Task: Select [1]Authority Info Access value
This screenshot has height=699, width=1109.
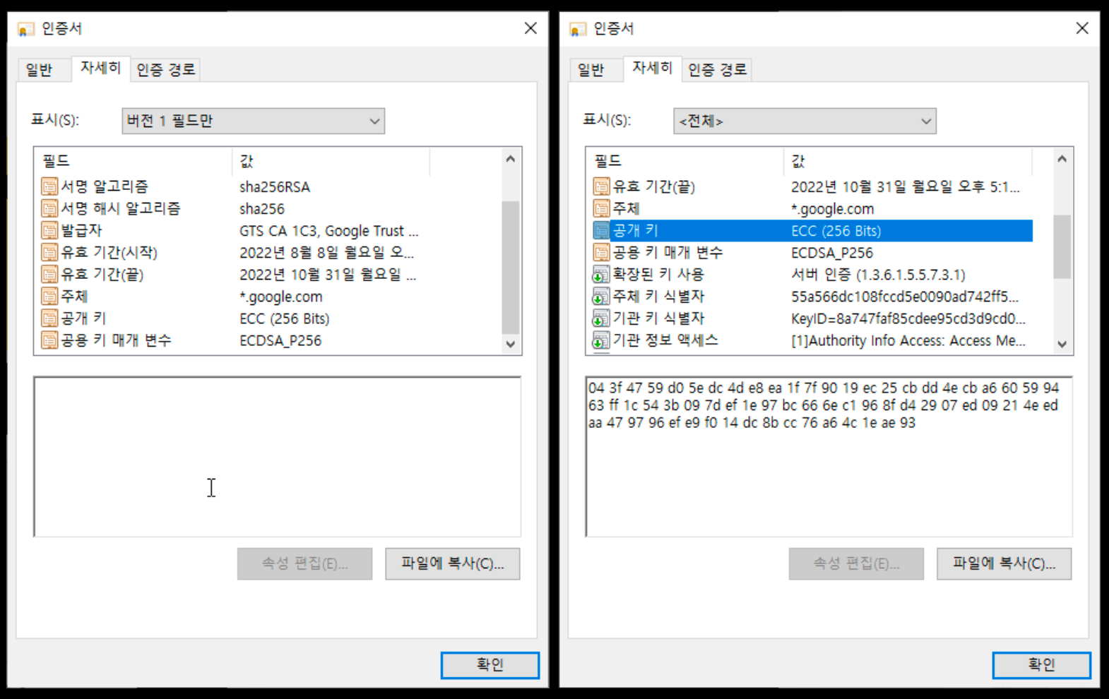Action: (x=908, y=340)
